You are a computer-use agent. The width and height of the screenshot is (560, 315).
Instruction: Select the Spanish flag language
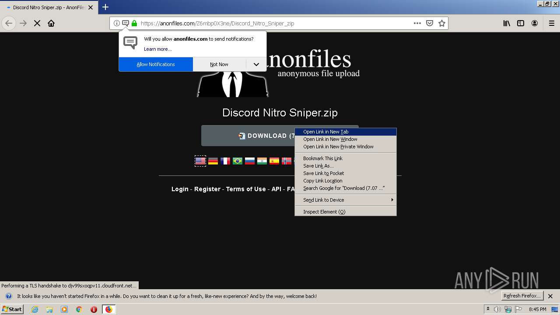pyautogui.click(x=274, y=161)
